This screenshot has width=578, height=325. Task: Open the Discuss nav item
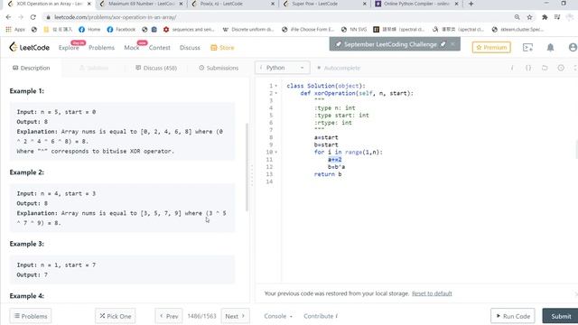190,48
